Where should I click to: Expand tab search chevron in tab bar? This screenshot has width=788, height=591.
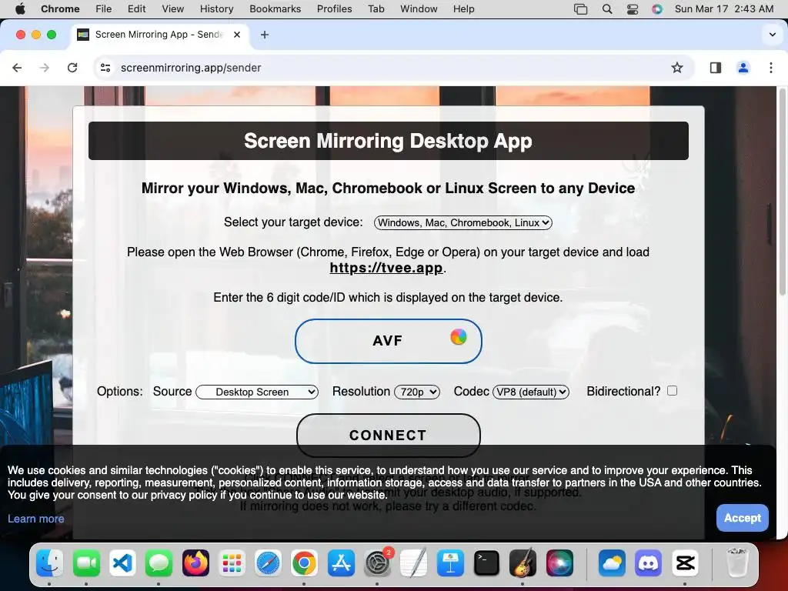pos(773,35)
